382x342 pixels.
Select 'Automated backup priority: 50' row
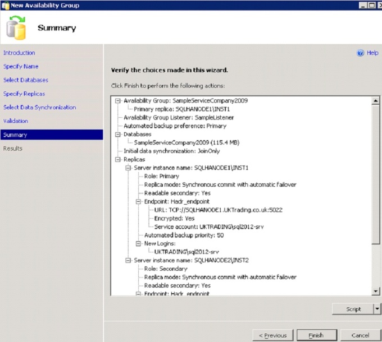pos(184,235)
